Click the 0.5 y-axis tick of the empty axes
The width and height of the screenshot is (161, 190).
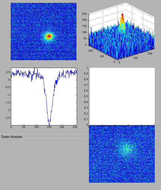86,97
